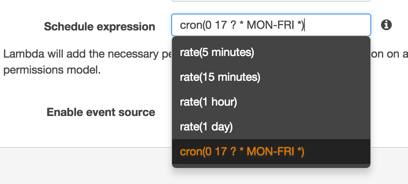This screenshot has width=408, height=184.
Task: Click the gray footer area below the divider
Action: [86, 166]
